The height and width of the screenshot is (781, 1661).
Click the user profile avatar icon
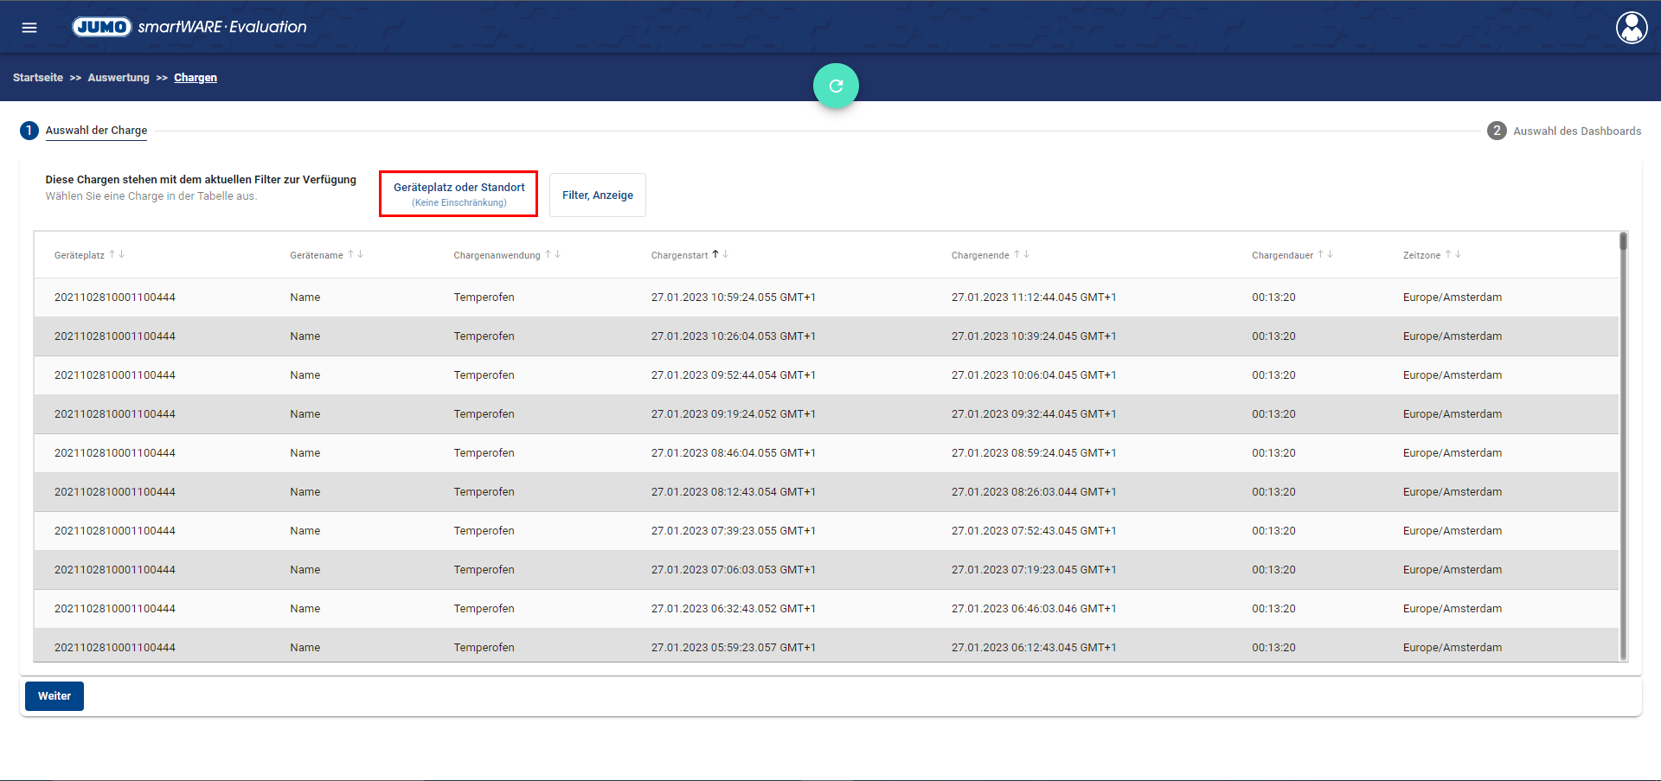1632,28
